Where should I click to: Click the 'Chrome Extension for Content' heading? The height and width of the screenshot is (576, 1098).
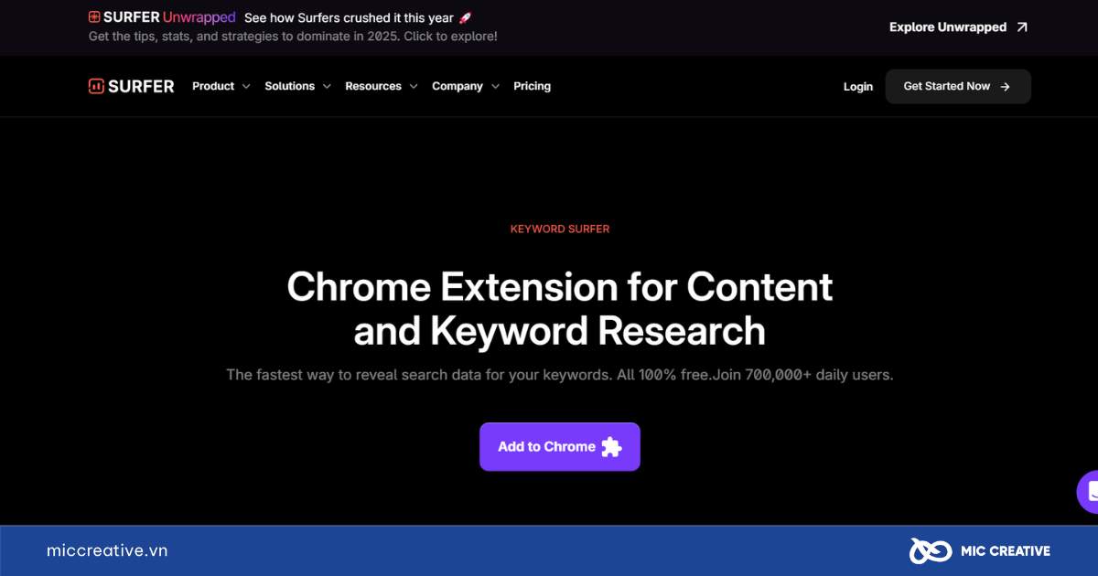pos(560,286)
